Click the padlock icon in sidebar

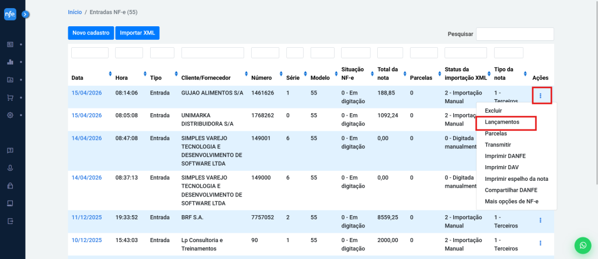10,186
